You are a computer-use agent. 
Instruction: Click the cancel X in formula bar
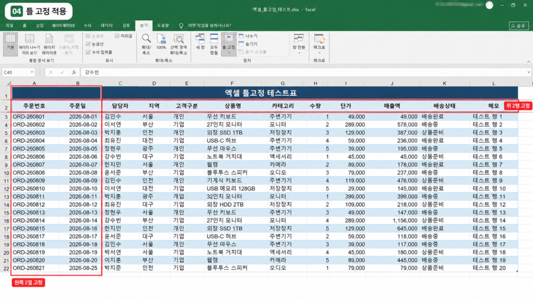pos(50,72)
